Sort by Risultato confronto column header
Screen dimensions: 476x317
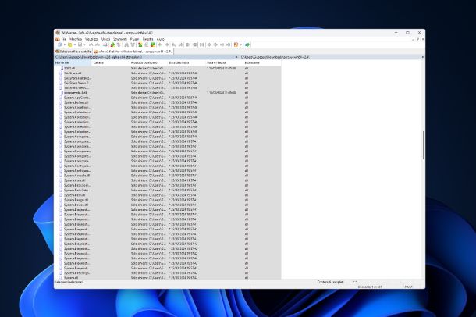[149, 62]
